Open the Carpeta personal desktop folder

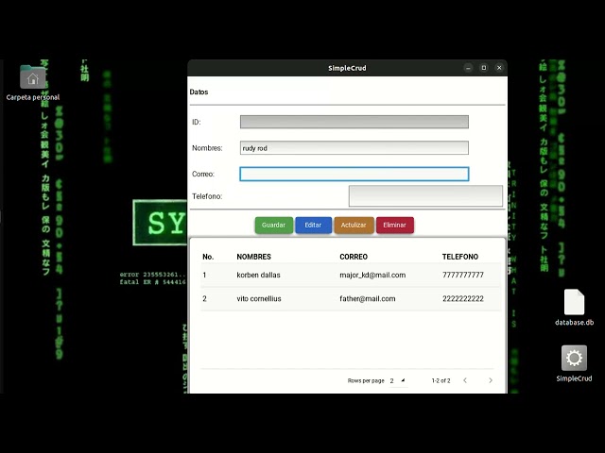[33, 82]
